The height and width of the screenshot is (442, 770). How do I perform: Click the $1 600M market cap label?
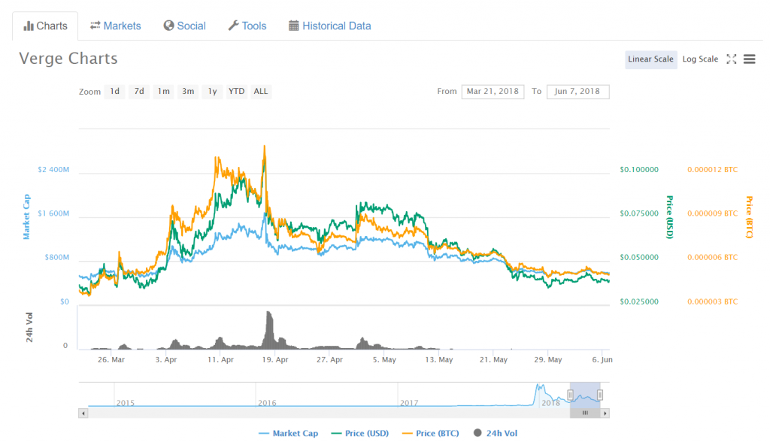[x=53, y=213]
